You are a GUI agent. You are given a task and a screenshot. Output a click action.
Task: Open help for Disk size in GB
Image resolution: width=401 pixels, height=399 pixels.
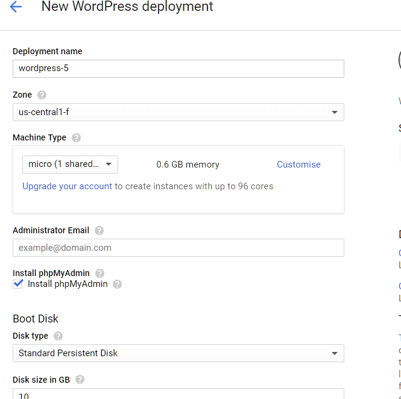click(80, 380)
